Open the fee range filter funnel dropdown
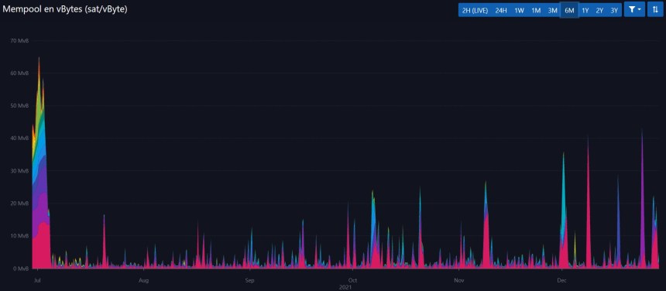 pyautogui.click(x=634, y=10)
